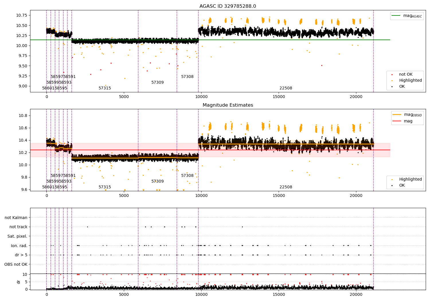Click the 5000 x-axis tick under top plot

pyautogui.click(x=124, y=97)
